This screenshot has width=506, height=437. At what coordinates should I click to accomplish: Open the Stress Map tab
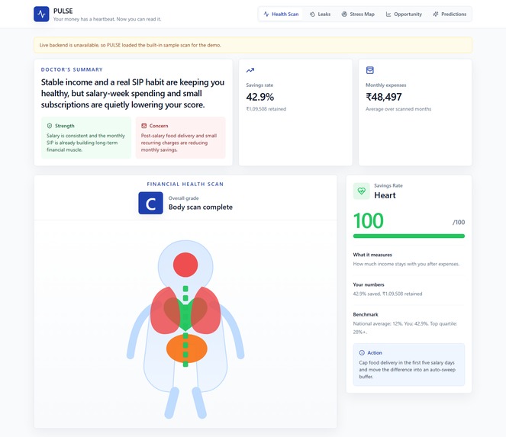(358, 14)
